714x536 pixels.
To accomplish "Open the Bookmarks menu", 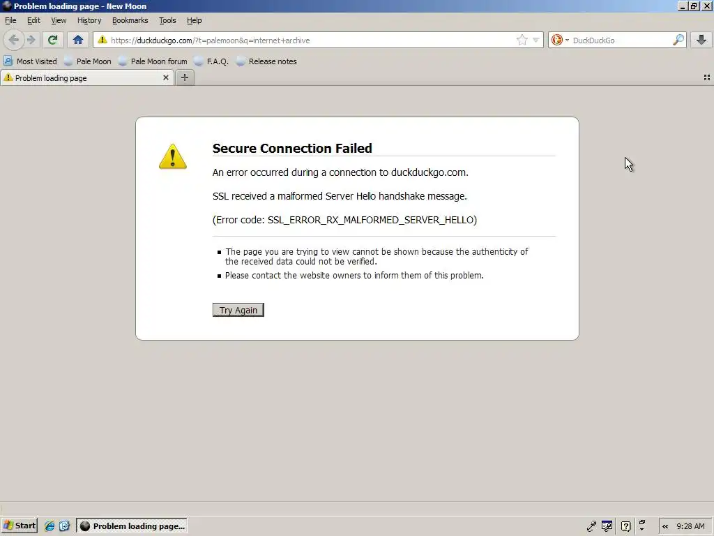I will click(130, 20).
